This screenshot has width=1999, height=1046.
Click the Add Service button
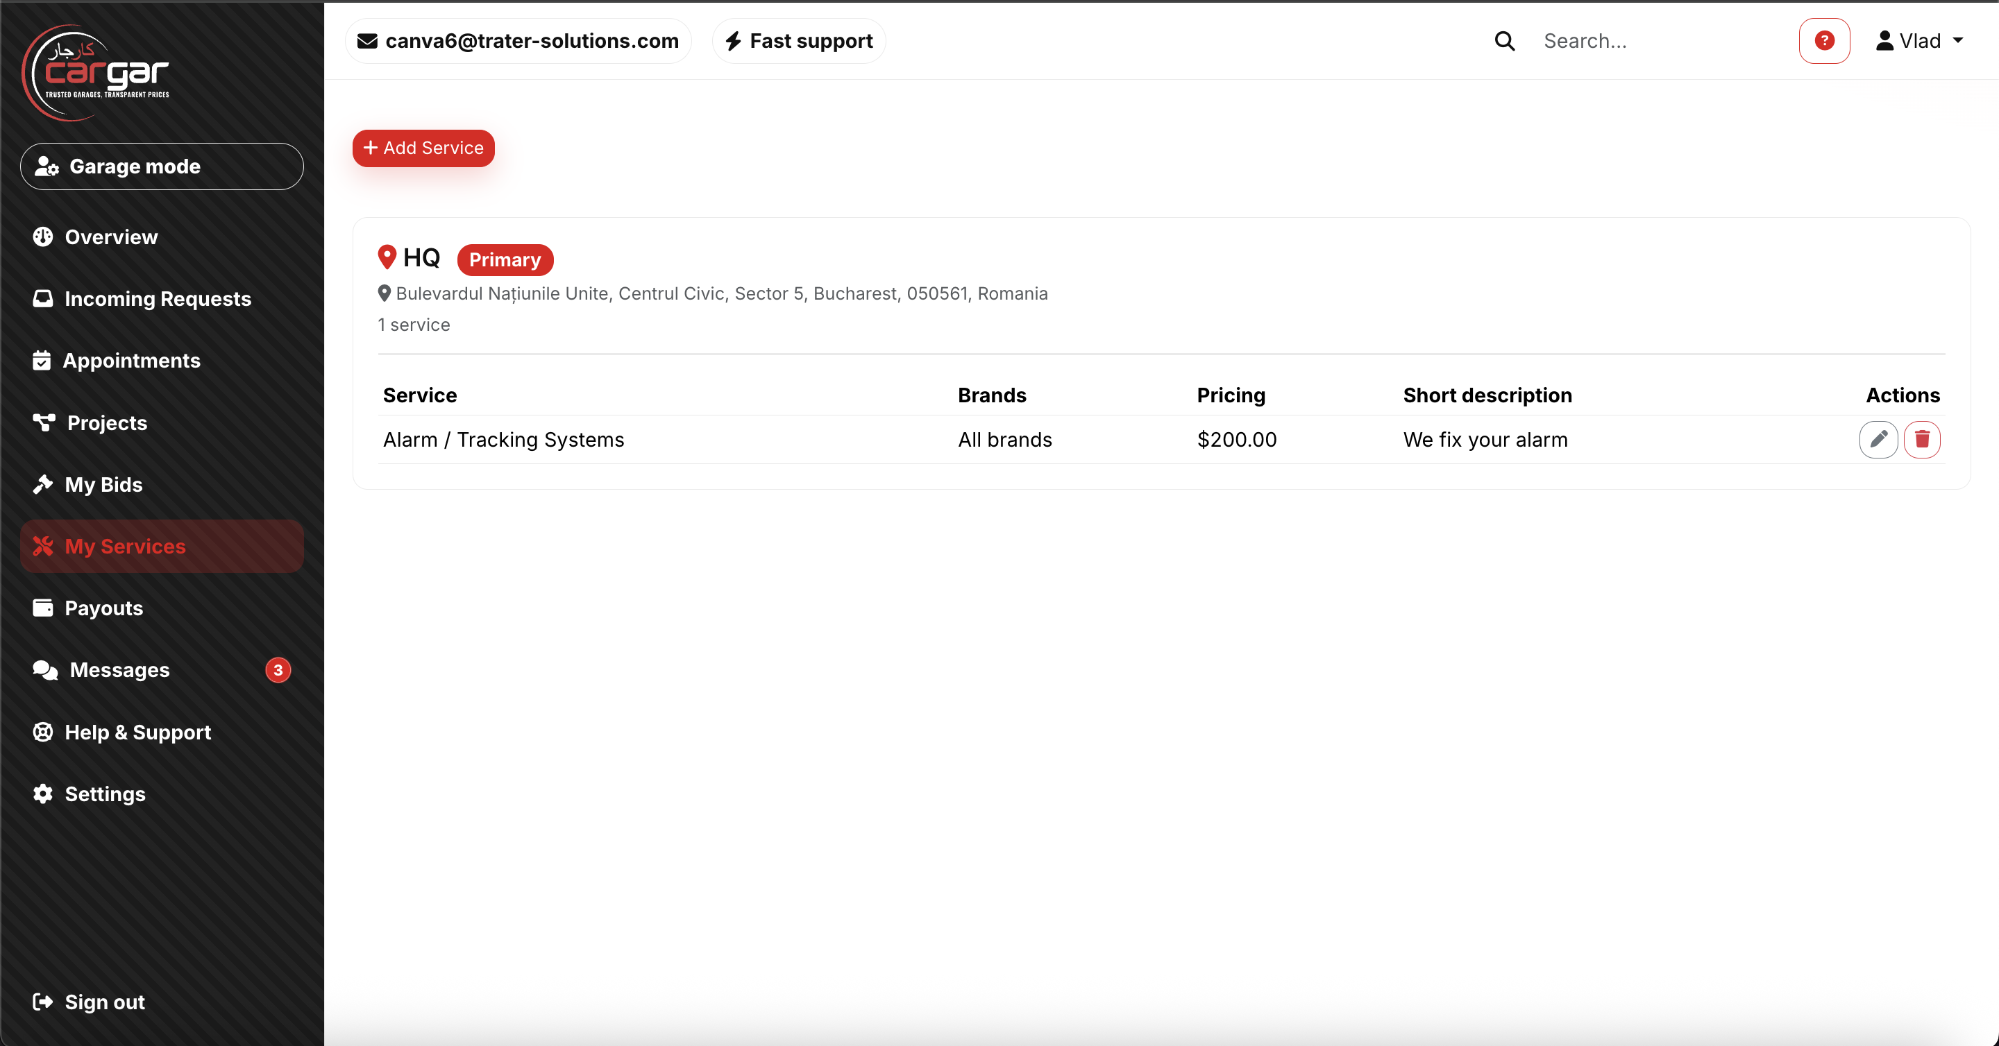click(x=423, y=148)
